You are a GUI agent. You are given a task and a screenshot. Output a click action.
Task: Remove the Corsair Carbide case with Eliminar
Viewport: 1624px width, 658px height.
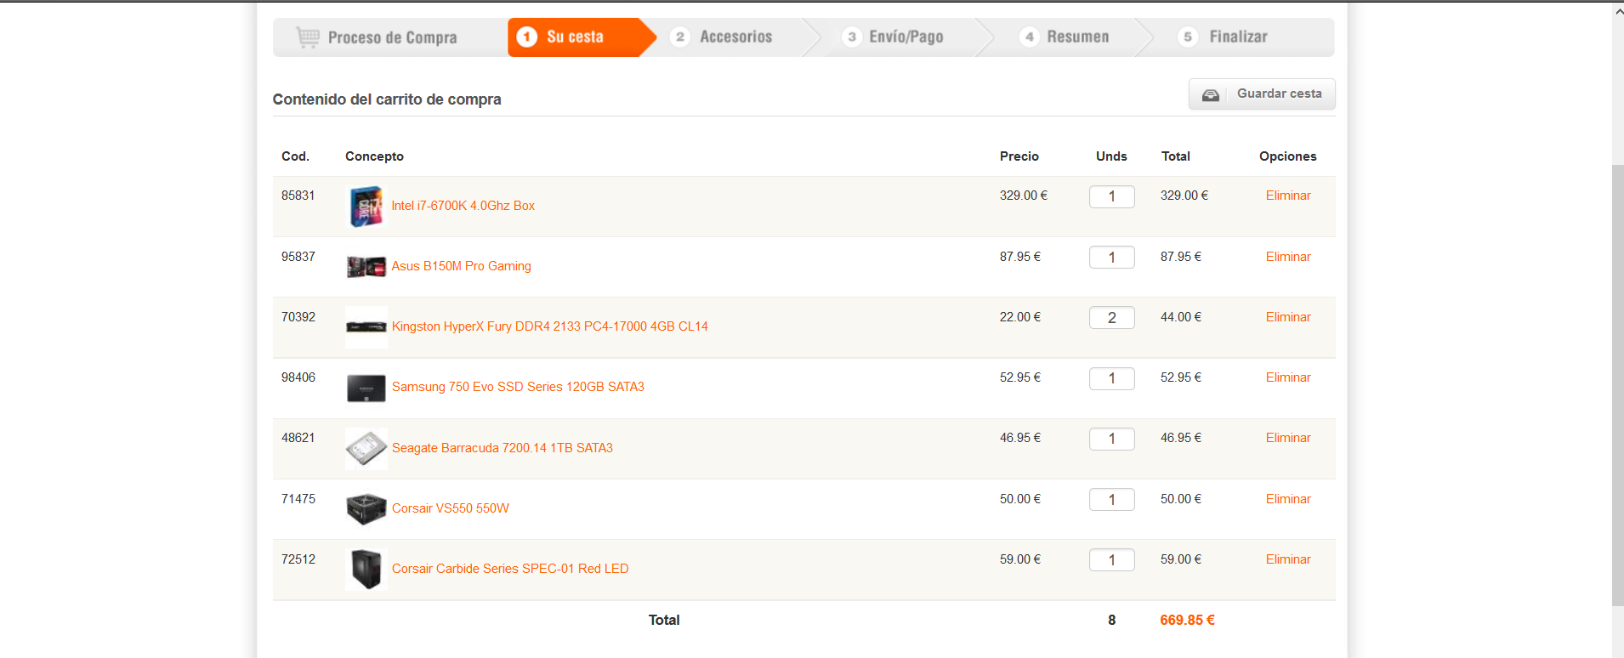point(1288,559)
